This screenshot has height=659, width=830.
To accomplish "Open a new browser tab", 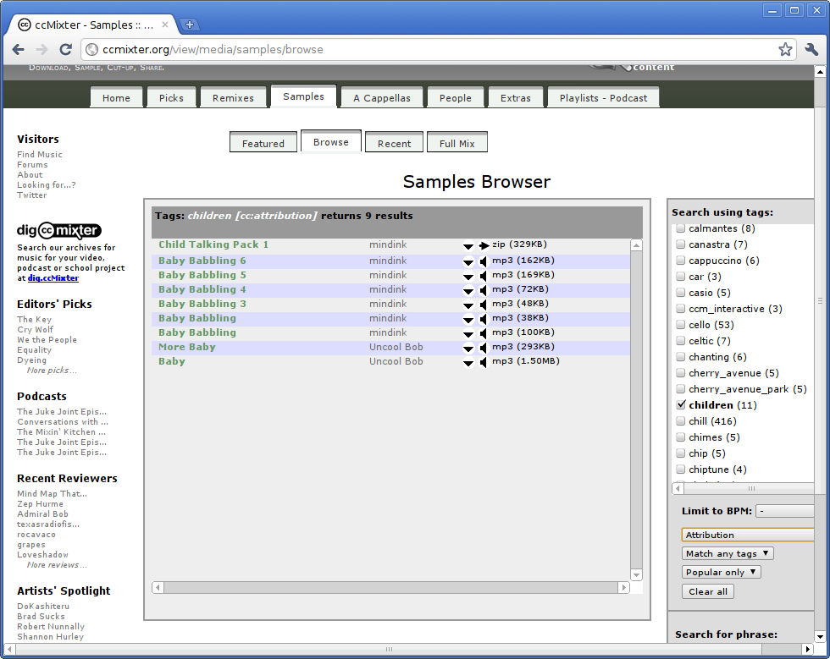I will tap(190, 25).
